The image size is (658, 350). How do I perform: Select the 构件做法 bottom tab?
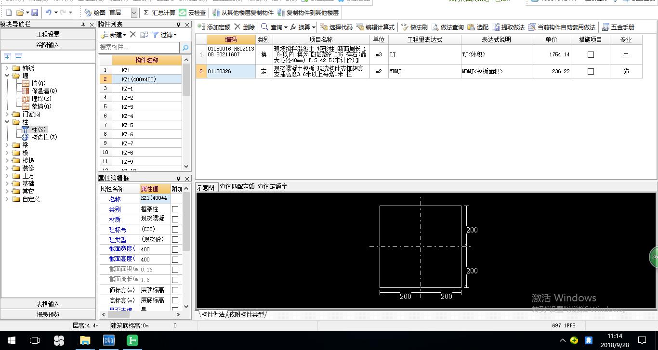click(x=213, y=314)
